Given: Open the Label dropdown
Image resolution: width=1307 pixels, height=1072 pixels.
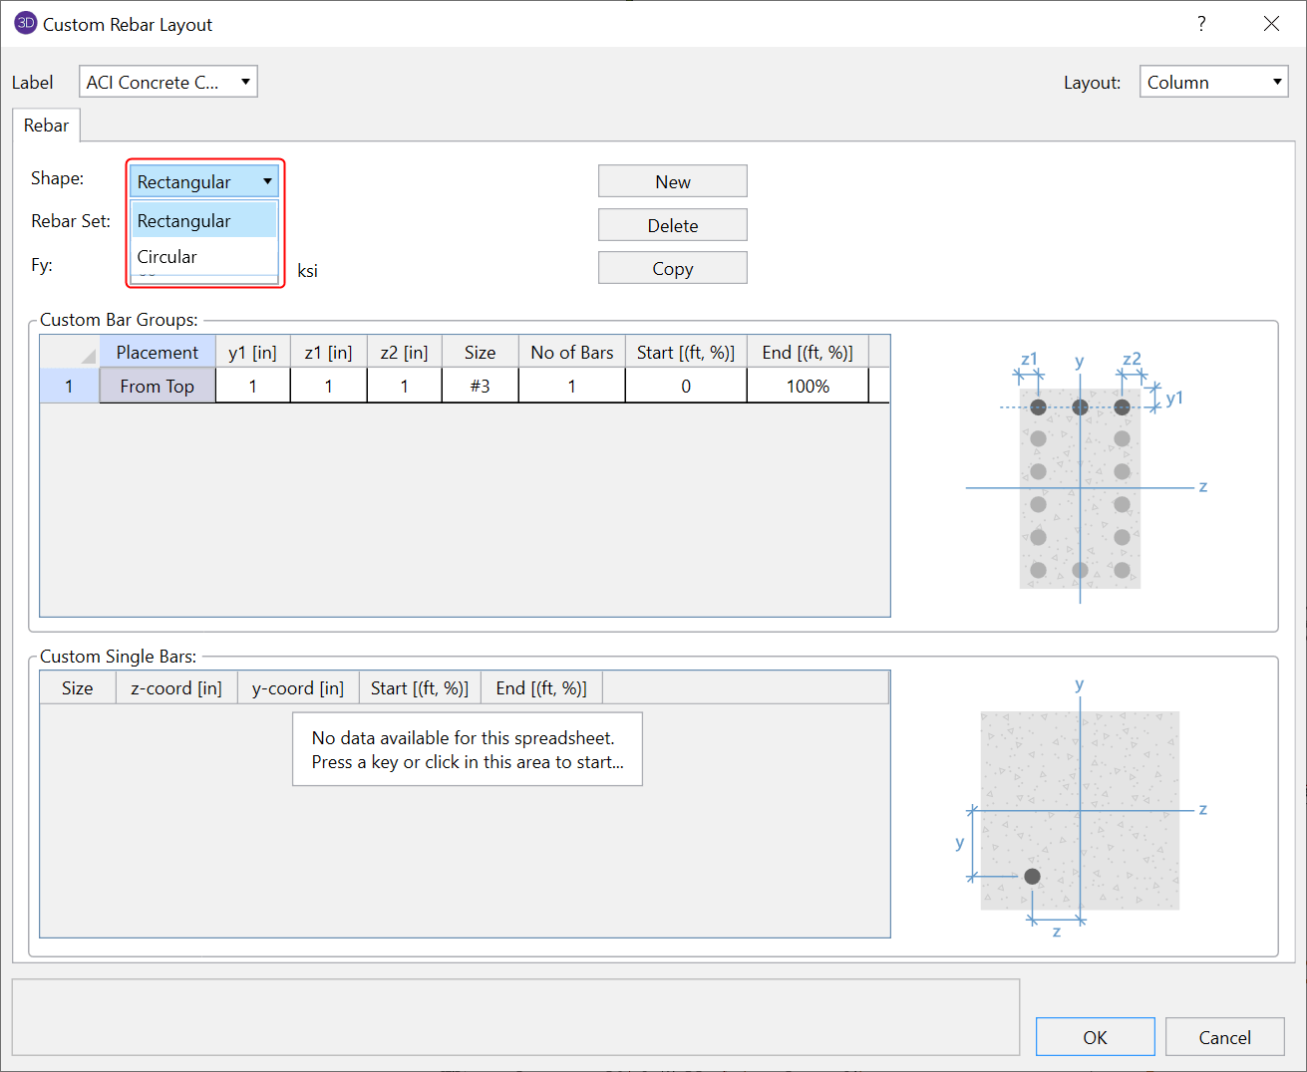Looking at the screenshot, I should tap(167, 82).
